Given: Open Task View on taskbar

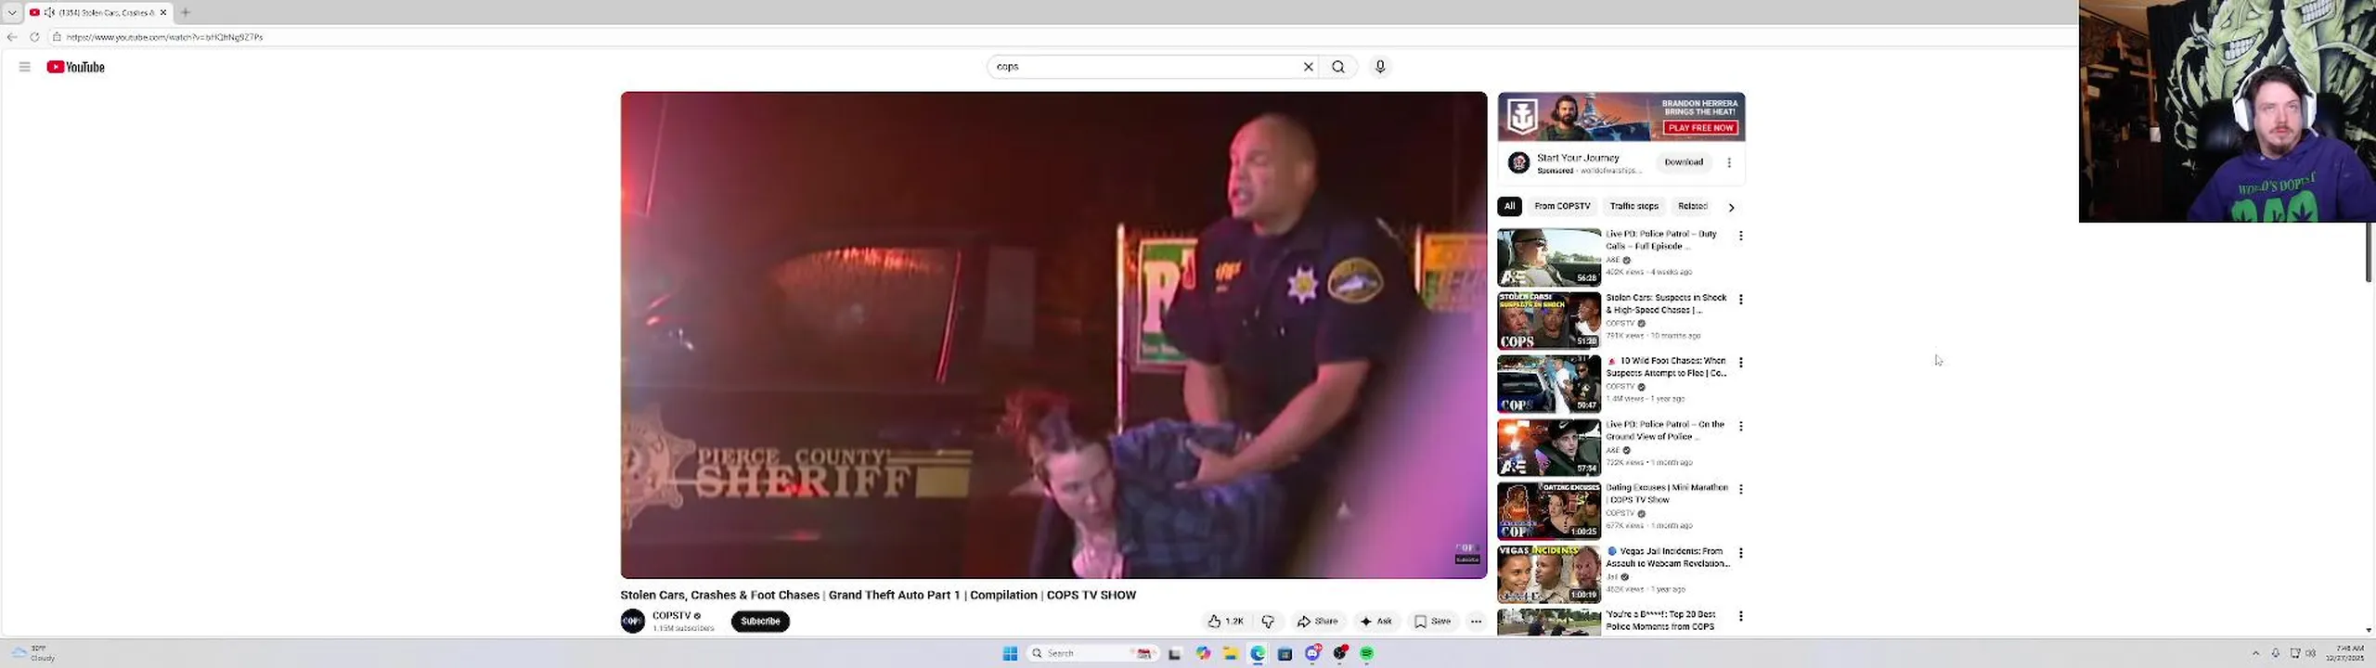Looking at the screenshot, I should pyautogui.click(x=1174, y=653).
